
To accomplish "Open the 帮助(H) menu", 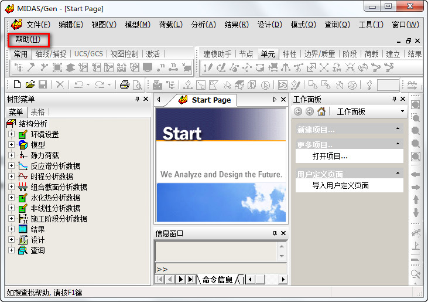I will click(x=28, y=40).
